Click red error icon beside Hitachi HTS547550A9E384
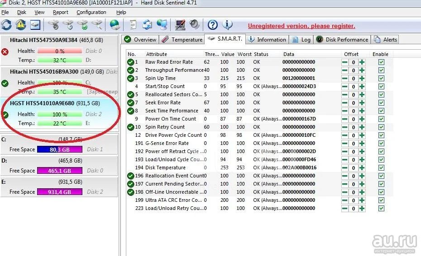 [x=5, y=51]
